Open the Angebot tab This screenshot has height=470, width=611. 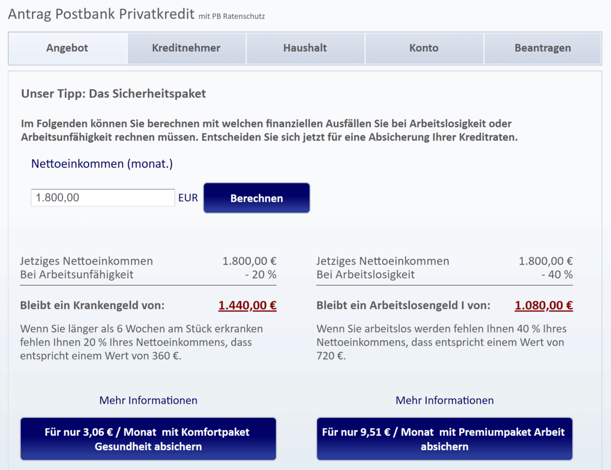click(x=68, y=48)
